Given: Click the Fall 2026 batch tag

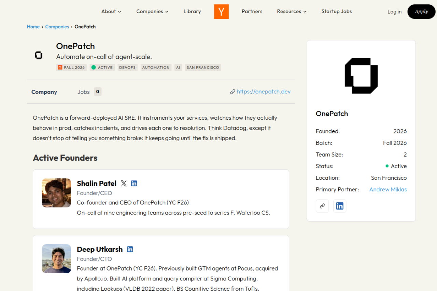Looking at the screenshot, I should coord(71,68).
